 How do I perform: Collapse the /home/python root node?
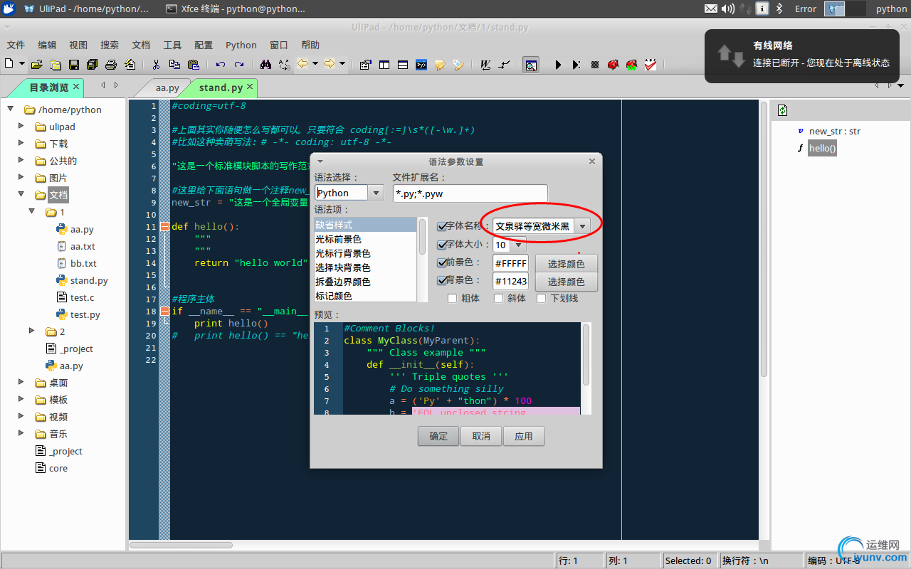pyautogui.click(x=11, y=110)
